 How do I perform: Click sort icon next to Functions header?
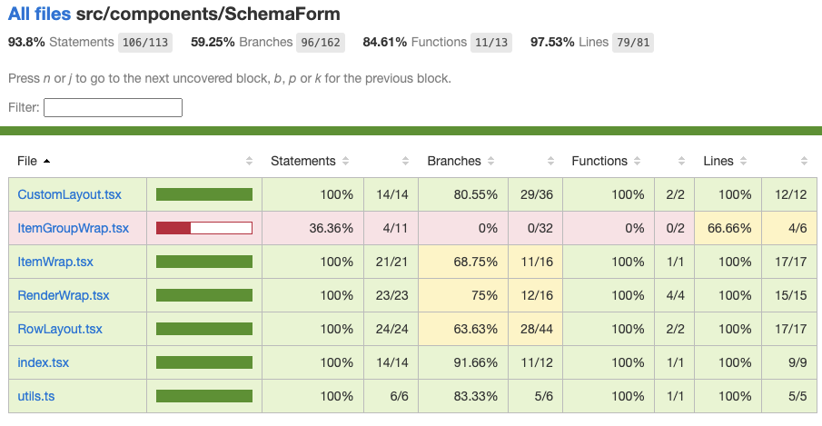coord(637,161)
